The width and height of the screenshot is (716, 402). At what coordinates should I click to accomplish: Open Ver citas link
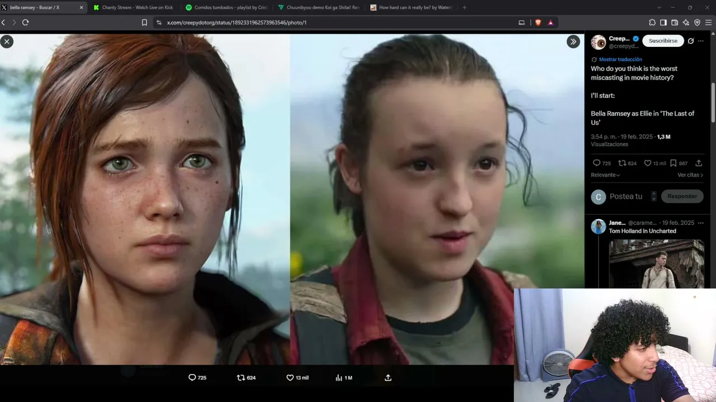point(690,175)
